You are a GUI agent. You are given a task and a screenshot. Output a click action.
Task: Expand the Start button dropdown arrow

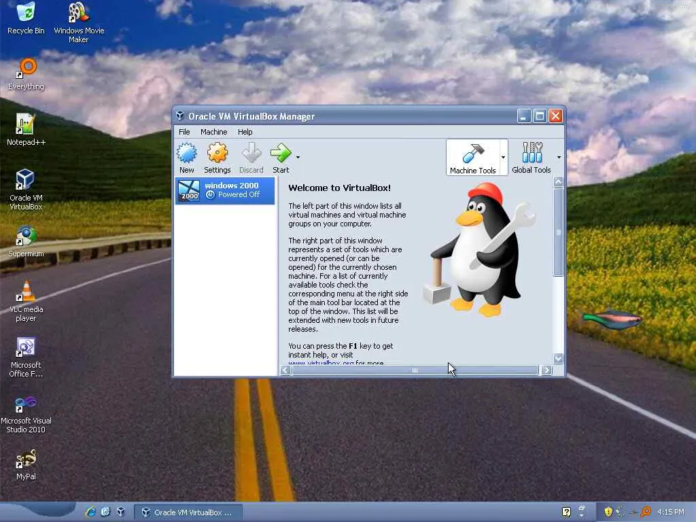298,157
